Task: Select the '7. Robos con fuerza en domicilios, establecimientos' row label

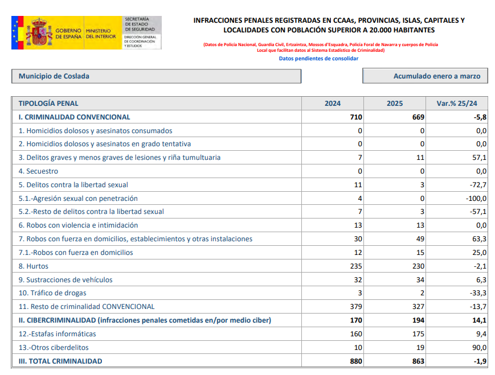Action: [x=136, y=239]
